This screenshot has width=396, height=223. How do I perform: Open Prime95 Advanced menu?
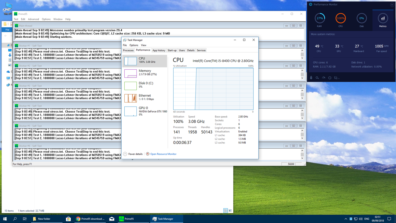tap(33, 19)
